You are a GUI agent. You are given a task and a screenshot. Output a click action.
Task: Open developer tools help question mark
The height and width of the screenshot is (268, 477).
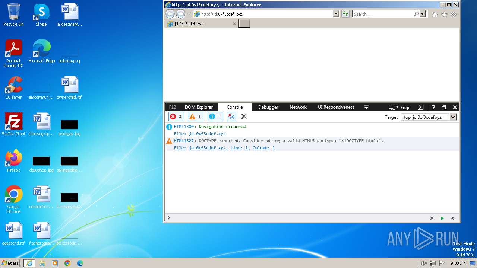coord(433,107)
